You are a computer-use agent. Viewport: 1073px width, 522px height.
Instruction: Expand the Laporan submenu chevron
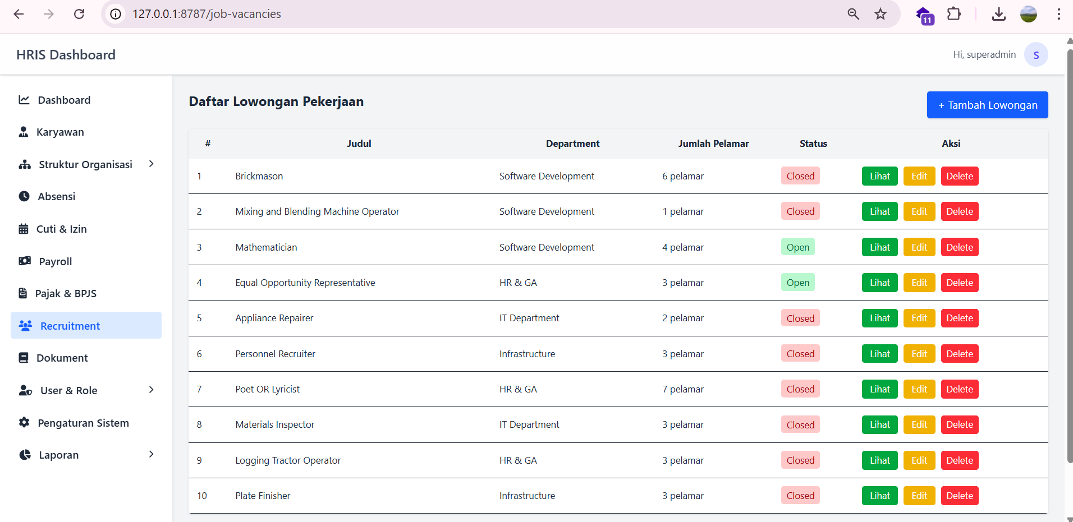151,454
